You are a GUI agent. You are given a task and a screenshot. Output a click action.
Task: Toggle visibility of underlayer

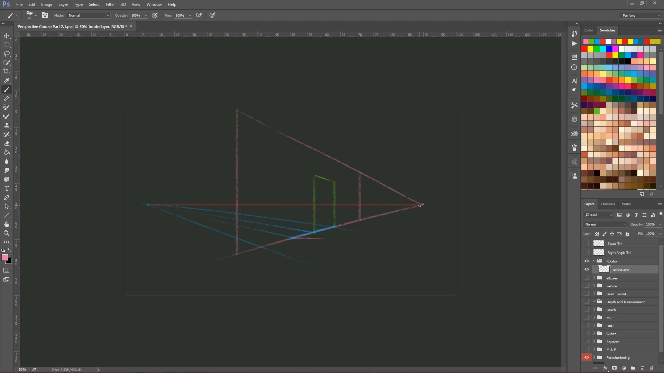[587, 269]
